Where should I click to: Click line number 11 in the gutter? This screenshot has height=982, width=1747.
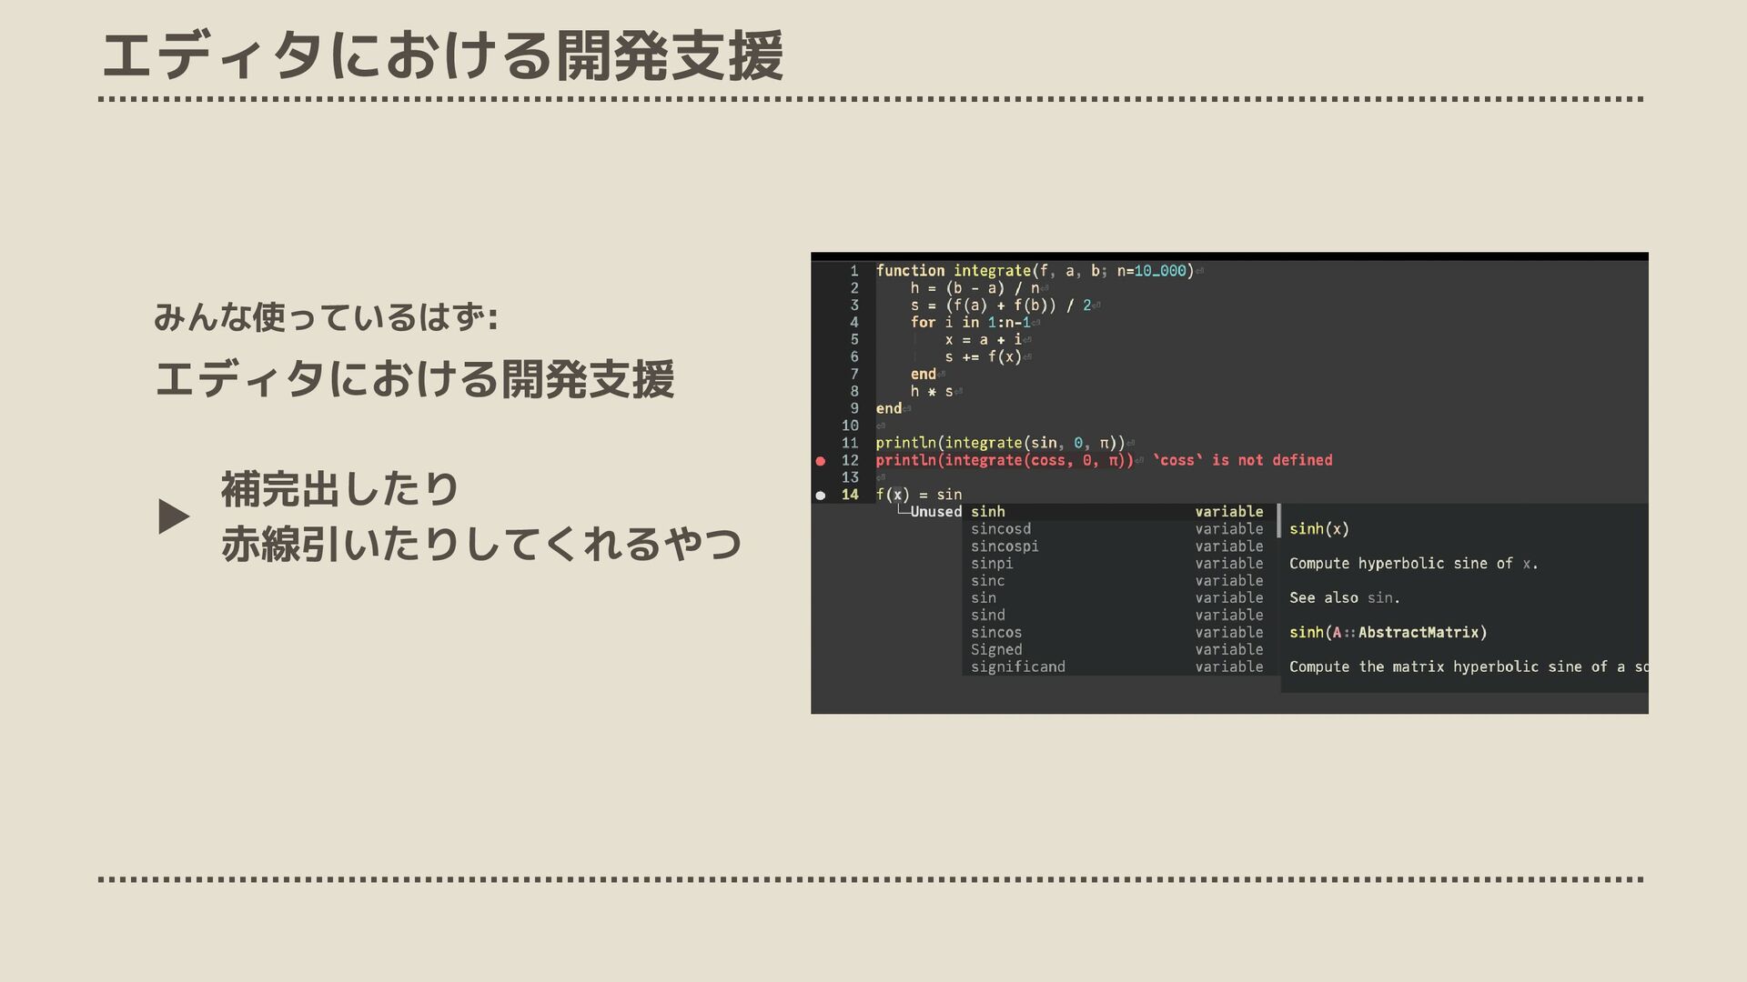click(850, 444)
